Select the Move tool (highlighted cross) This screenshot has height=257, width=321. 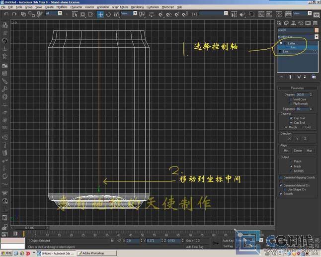100,14
